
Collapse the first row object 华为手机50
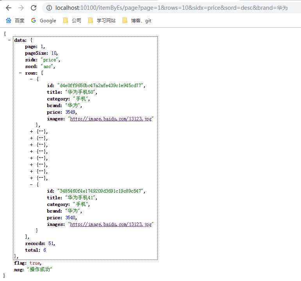pos(31,79)
